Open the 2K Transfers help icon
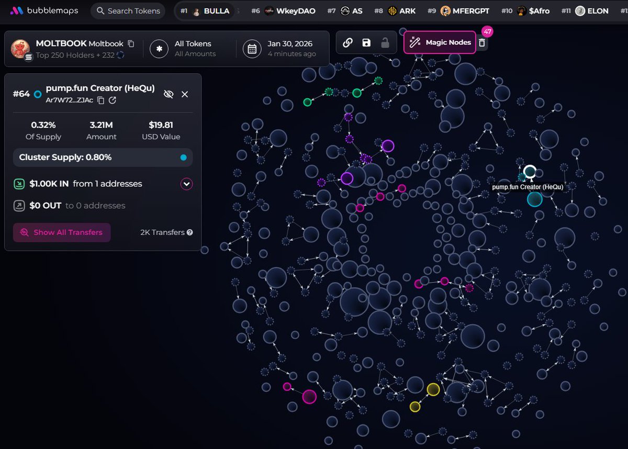 tap(189, 232)
